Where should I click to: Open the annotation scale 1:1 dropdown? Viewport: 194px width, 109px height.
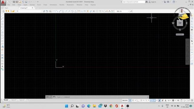pyautogui.click(x=169, y=101)
